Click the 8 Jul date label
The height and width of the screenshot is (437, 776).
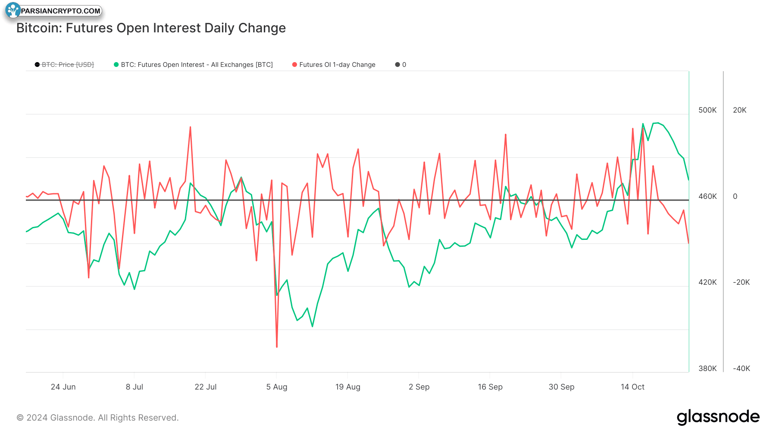134,387
